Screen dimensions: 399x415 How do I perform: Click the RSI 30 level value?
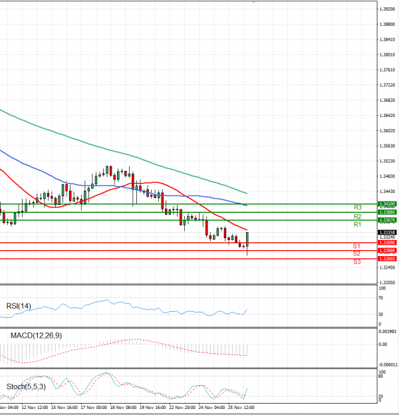tap(381, 315)
